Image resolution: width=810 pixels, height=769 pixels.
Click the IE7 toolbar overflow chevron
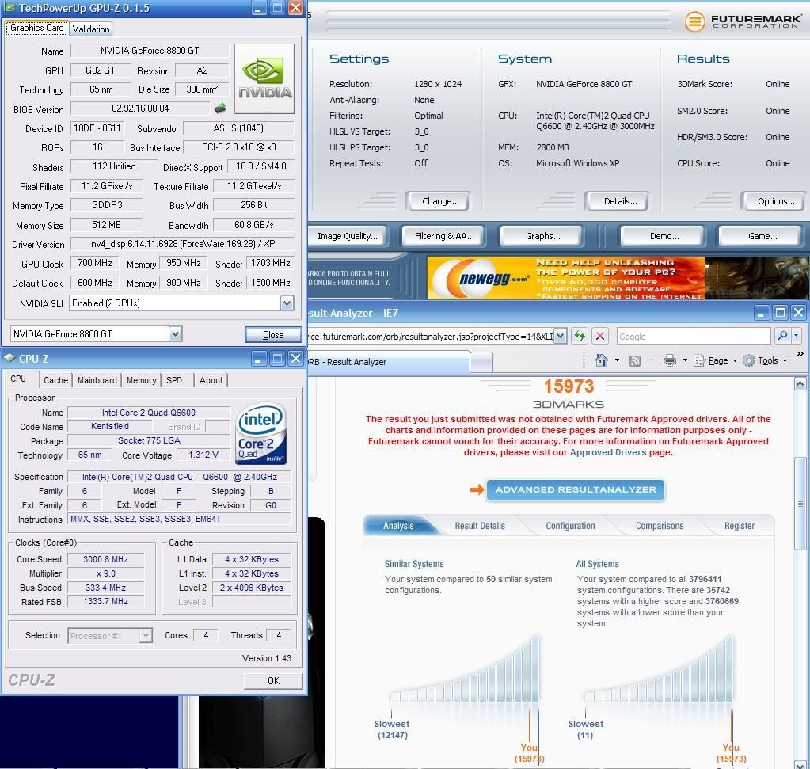click(800, 353)
